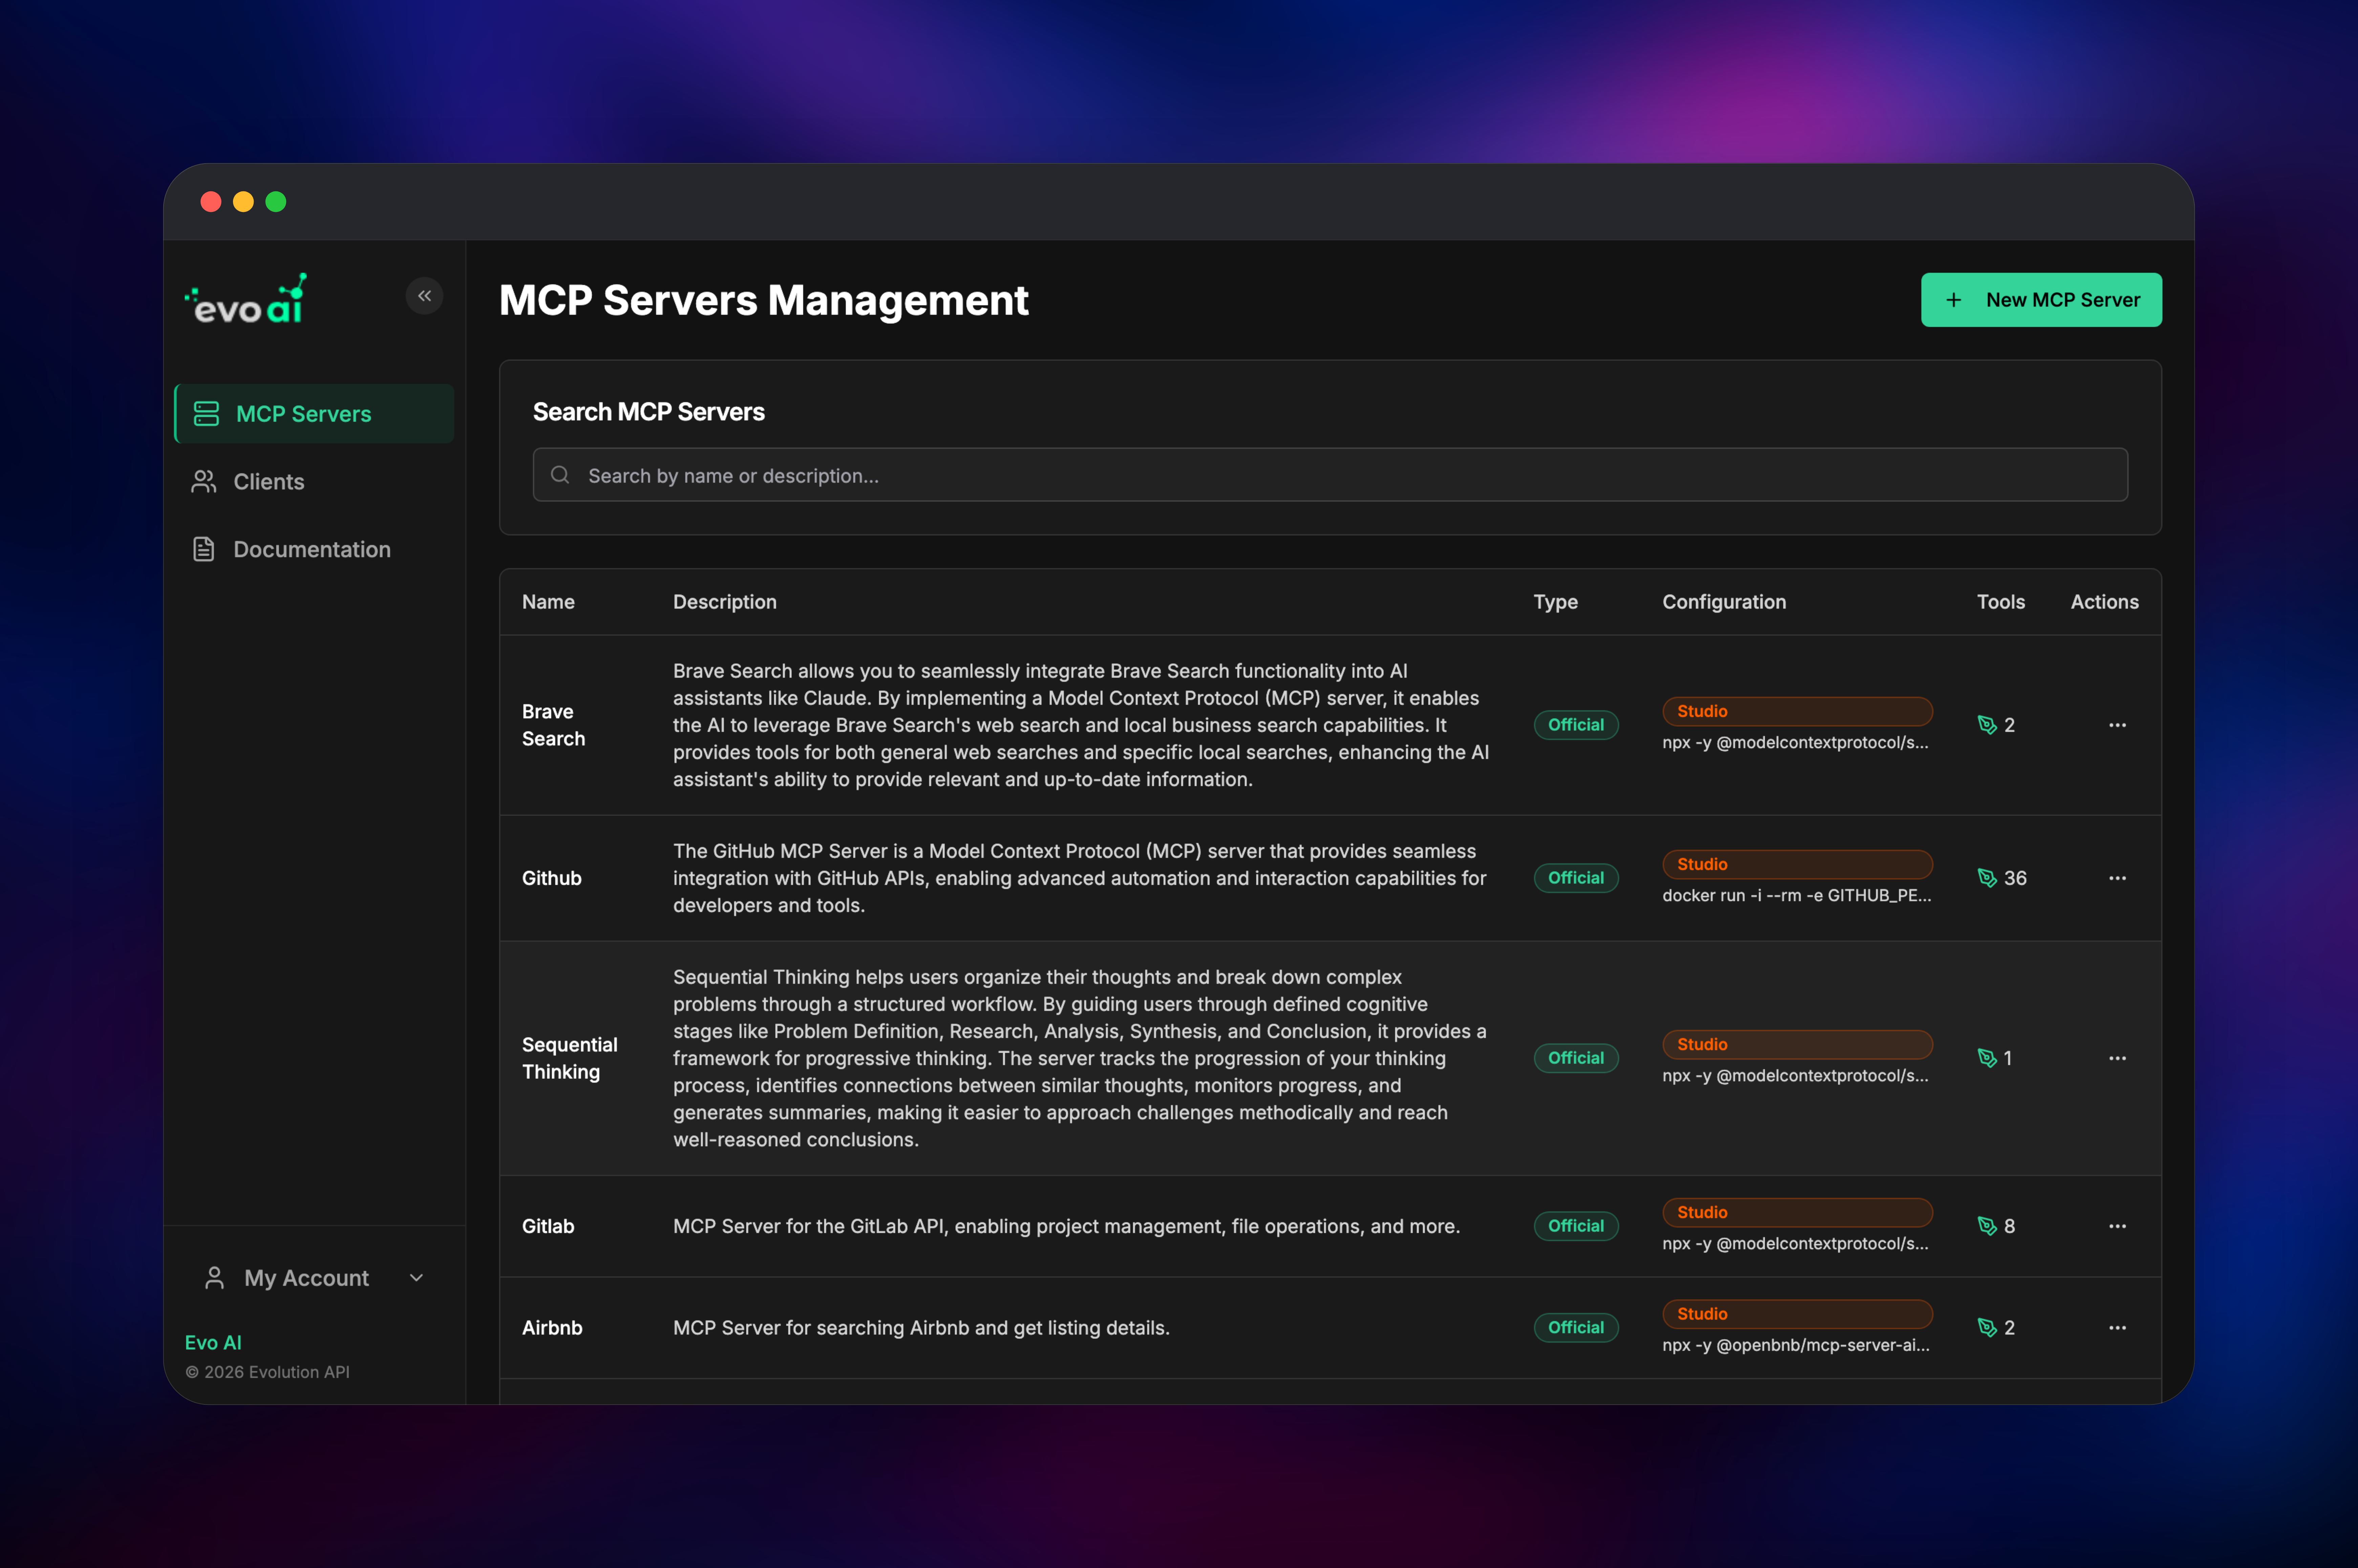Select the Airbnb server name
The image size is (2358, 1568).
pyautogui.click(x=552, y=1328)
